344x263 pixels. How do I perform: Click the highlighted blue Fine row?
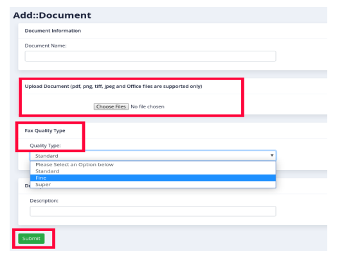153,178
